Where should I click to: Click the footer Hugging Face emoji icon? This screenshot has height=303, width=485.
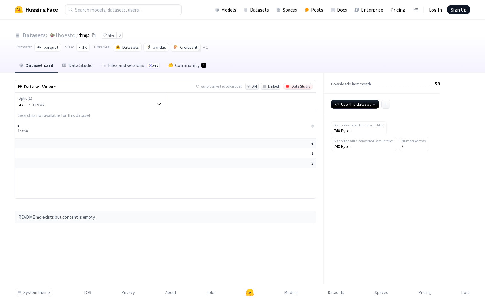(250, 292)
